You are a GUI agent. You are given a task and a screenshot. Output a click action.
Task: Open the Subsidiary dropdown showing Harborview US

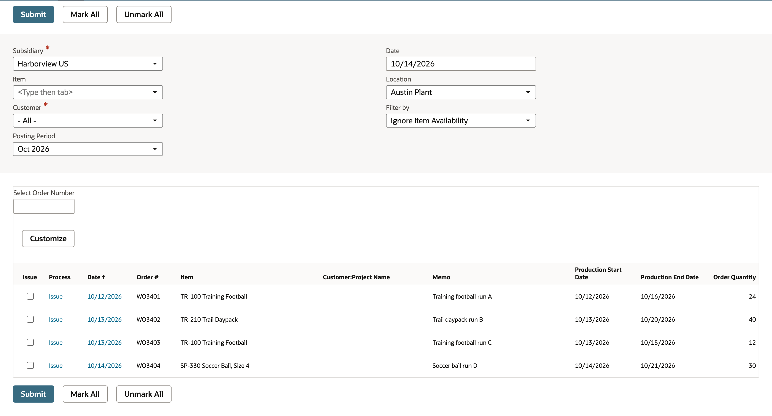[x=88, y=64]
